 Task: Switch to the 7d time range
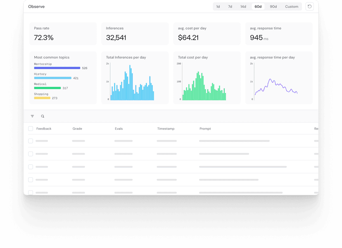click(230, 7)
